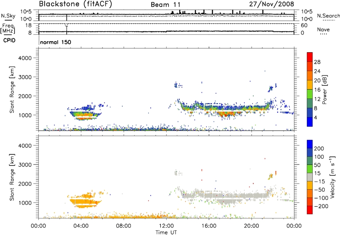
Task: Click the N.Sky legend label
Action: click(x=8, y=16)
